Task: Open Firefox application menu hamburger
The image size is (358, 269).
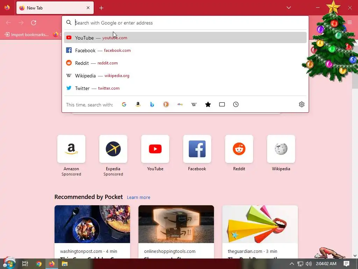Action: (x=350, y=22)
